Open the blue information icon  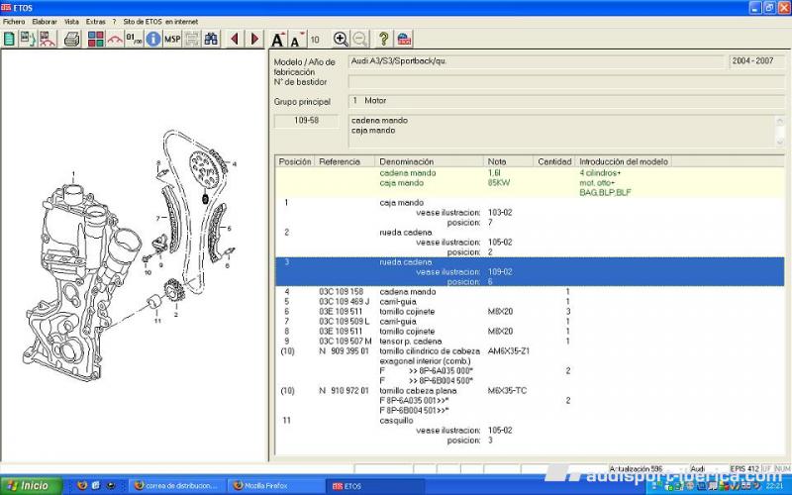pyautogui.click(x=153, y=39)
